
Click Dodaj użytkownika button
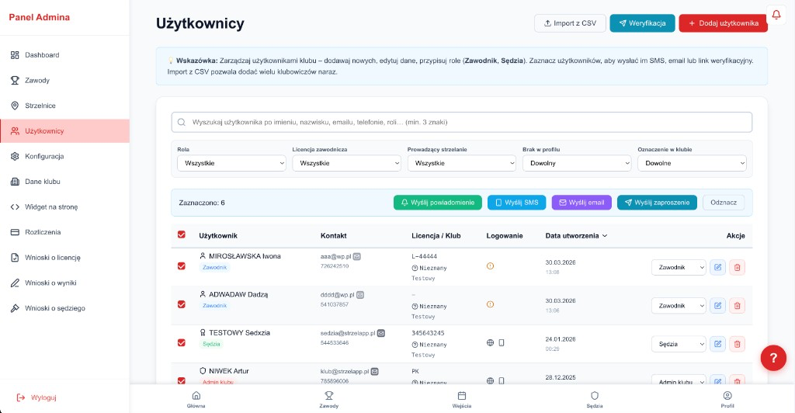723,23
